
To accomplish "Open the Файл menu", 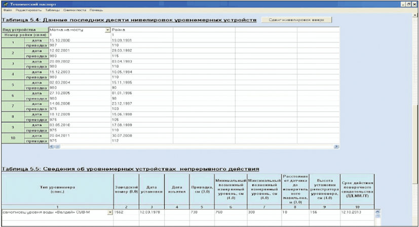I will (x=5, y=10).
